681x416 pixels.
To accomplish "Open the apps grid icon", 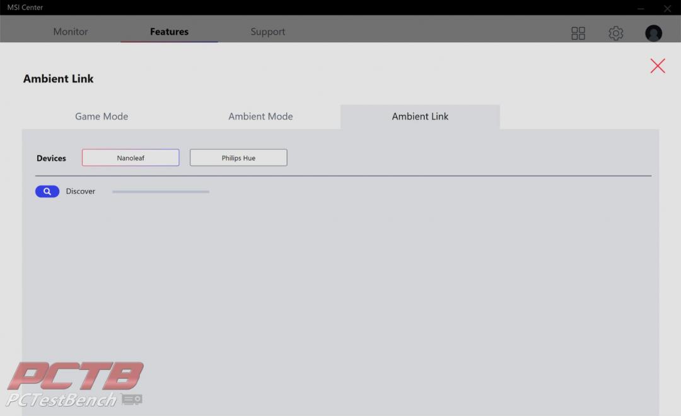I will click(x=578, y=33).
